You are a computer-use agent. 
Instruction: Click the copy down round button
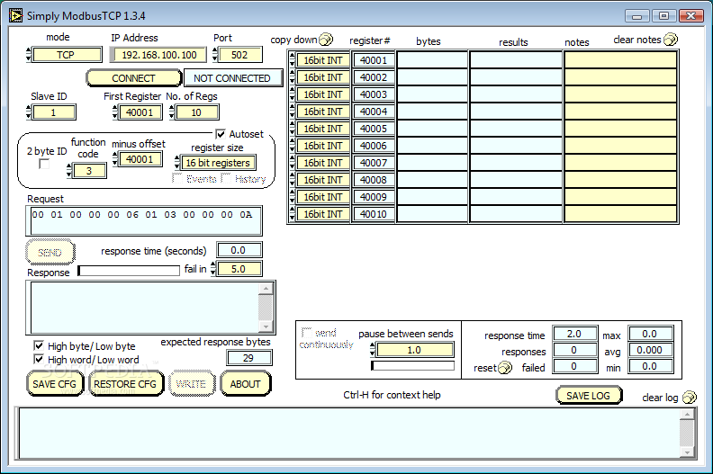point(326,40)
